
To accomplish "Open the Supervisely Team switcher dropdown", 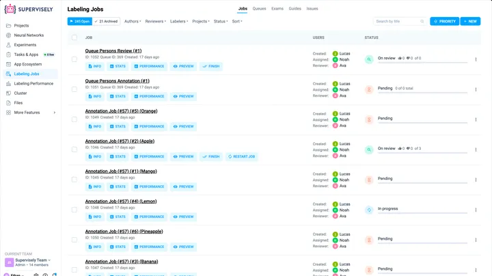I will pyautogui.click(x=33, y=260).
